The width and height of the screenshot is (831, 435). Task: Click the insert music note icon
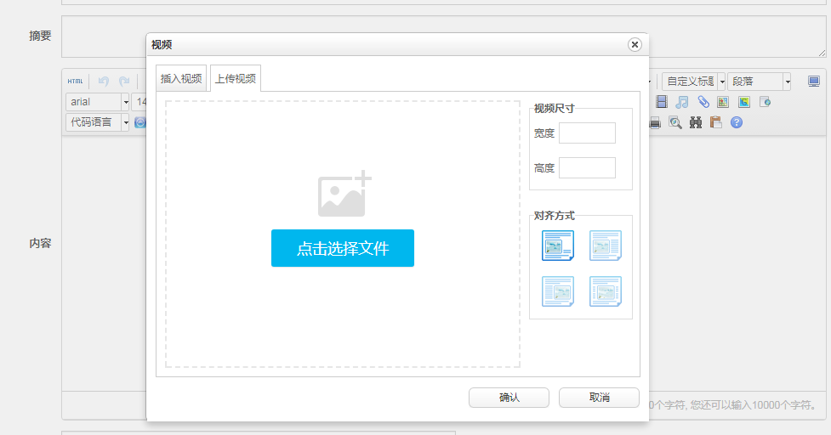click(x=682, y=102)
